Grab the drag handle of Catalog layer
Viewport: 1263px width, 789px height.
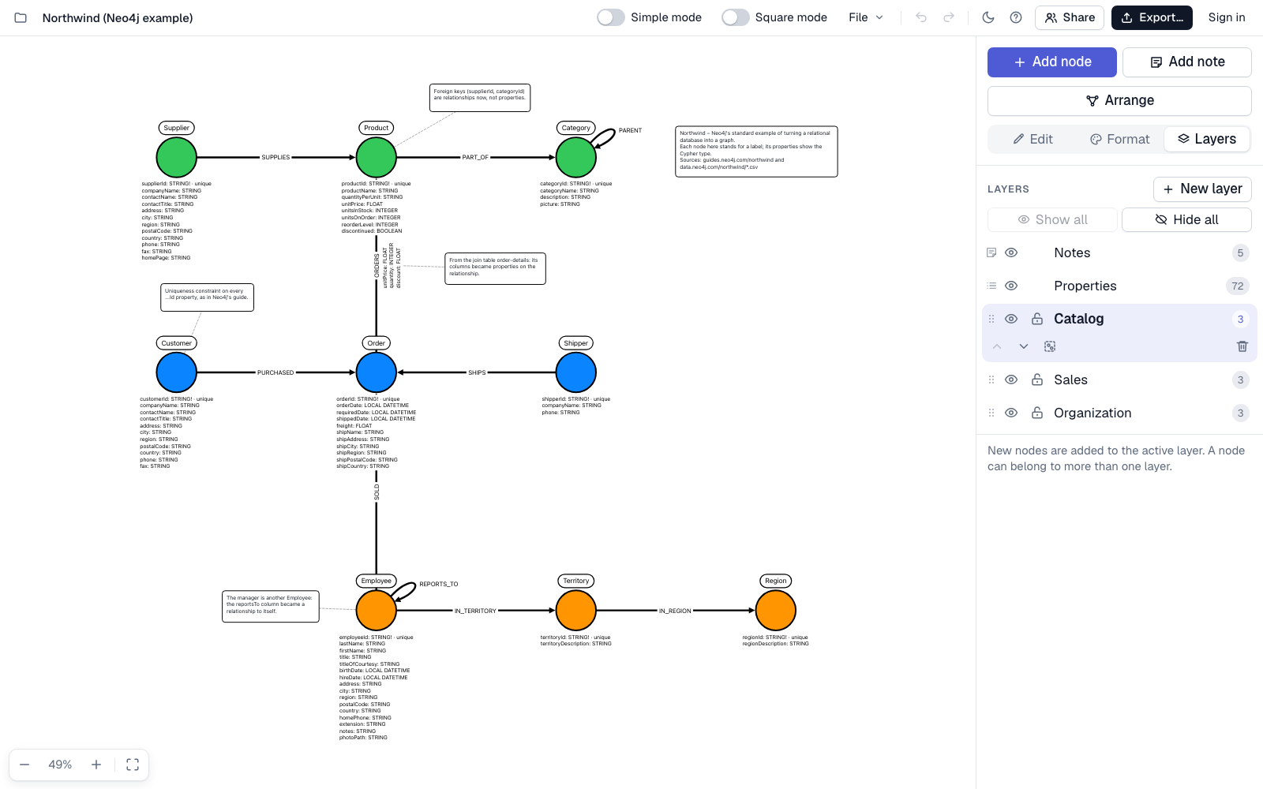(991, 319)
